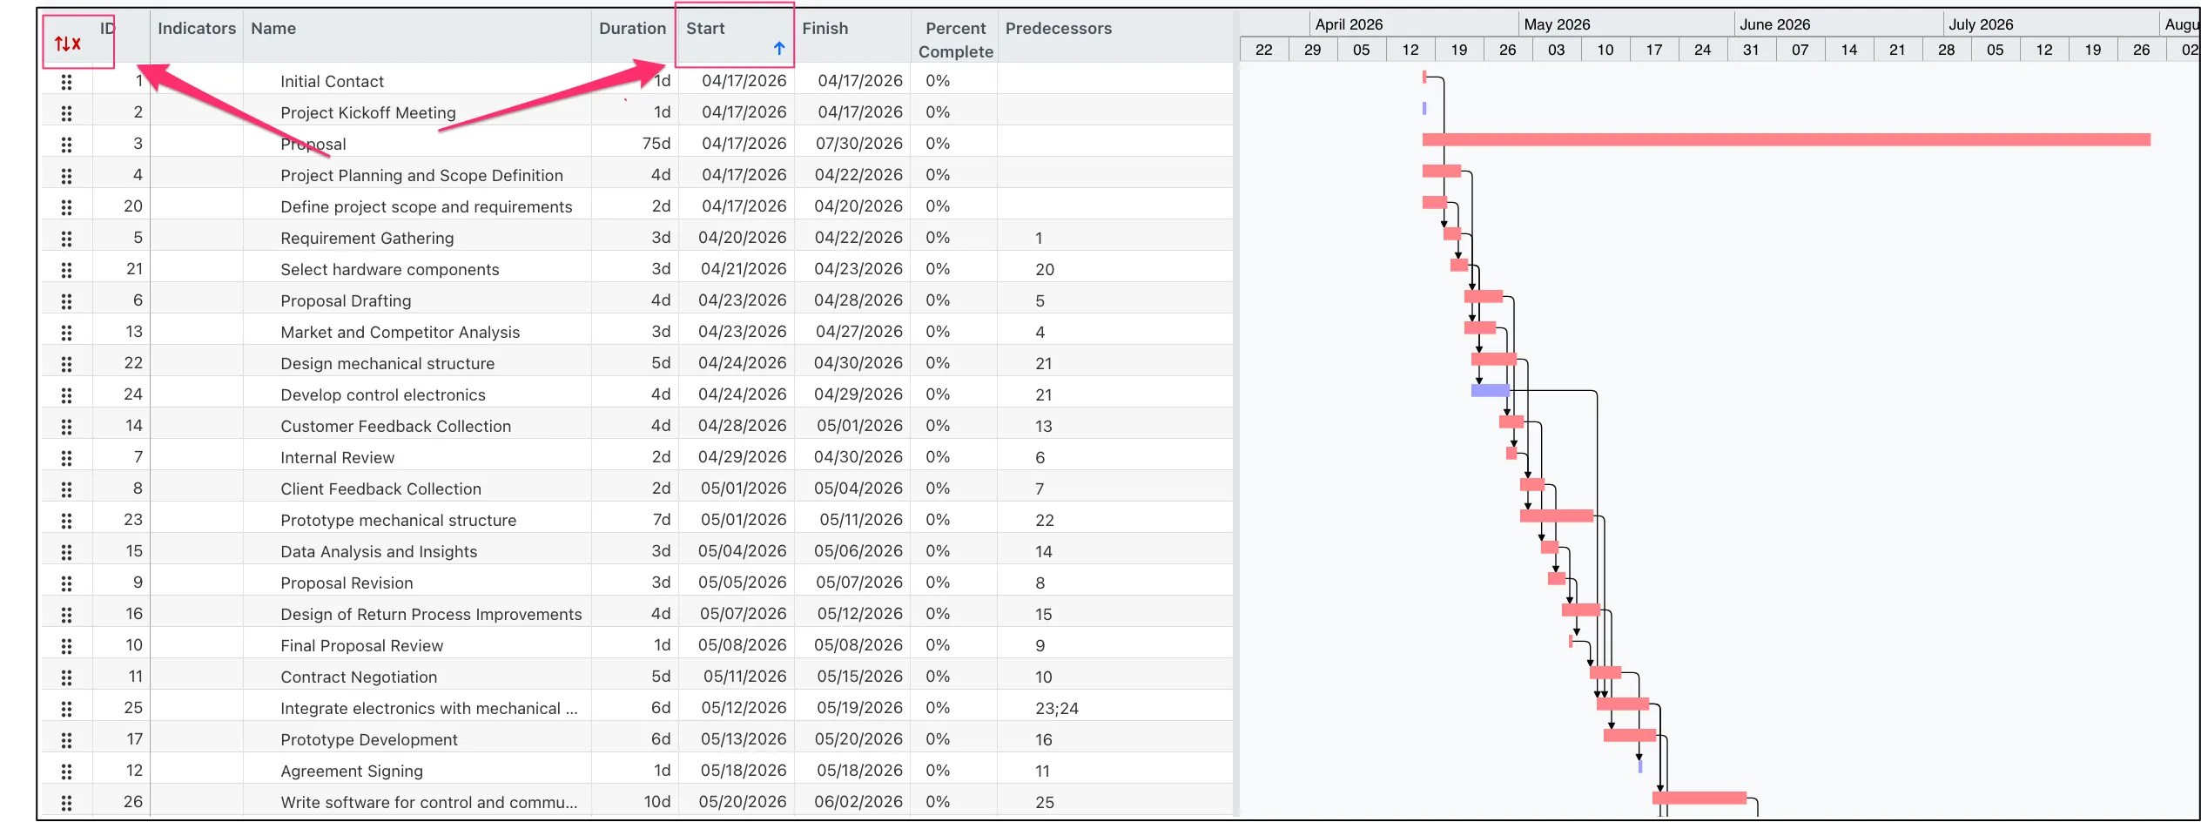Click the Integrate electronics with mechanical task name

coord(428,709)
